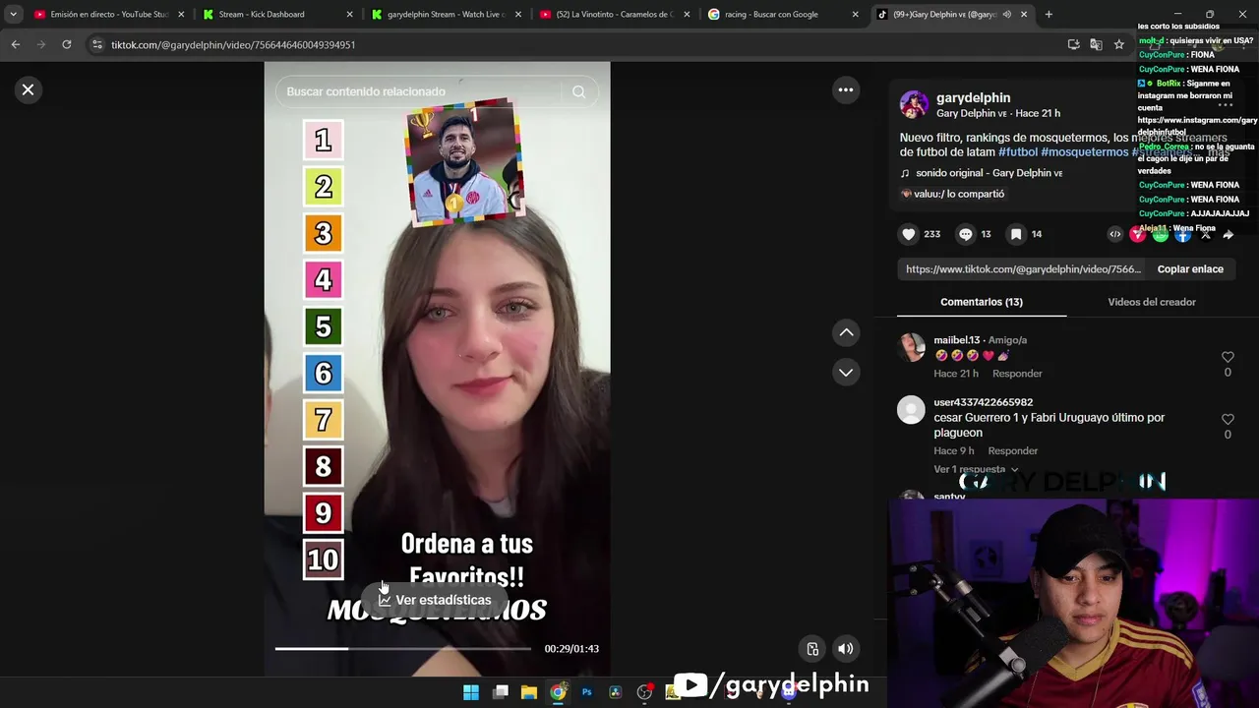Mute the tab audio indicator on TikTok tab
The height and width of the screenshot is (708, 1259).
(1006, 15)
